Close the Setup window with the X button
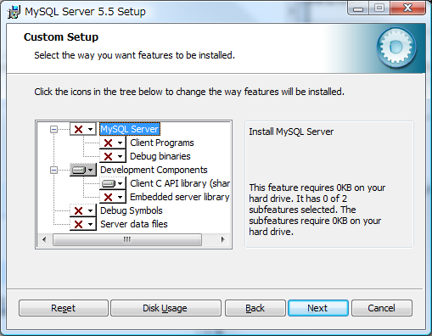The width and height of the screenshot is (432, 336). 407,8
